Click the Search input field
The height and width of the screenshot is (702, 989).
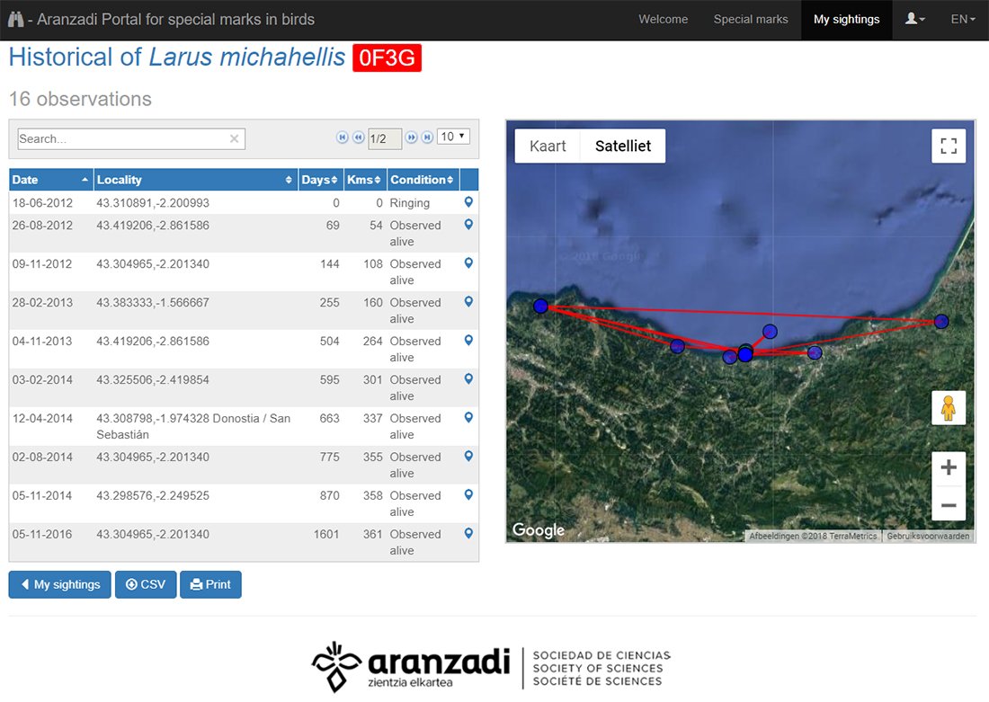(x=121, y=138)
